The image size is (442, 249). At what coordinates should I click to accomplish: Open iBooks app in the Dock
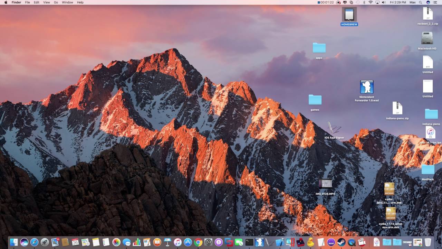pos(157,242)
